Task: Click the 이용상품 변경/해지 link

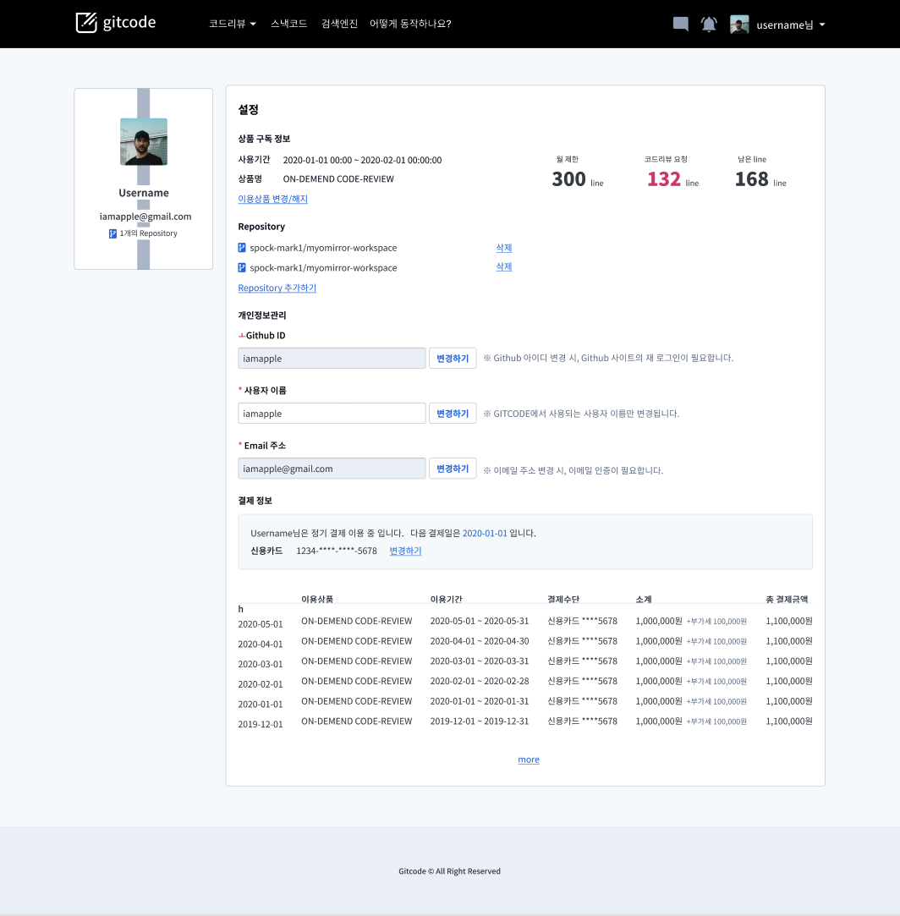Action: [273, 199]
